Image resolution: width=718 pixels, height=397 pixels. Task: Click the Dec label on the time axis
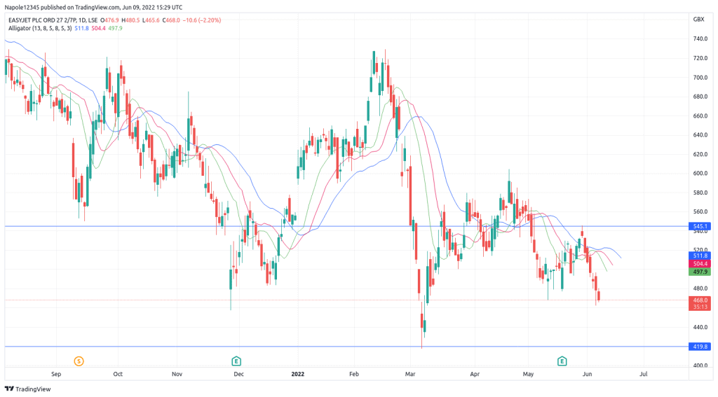[x=238, y=374]
